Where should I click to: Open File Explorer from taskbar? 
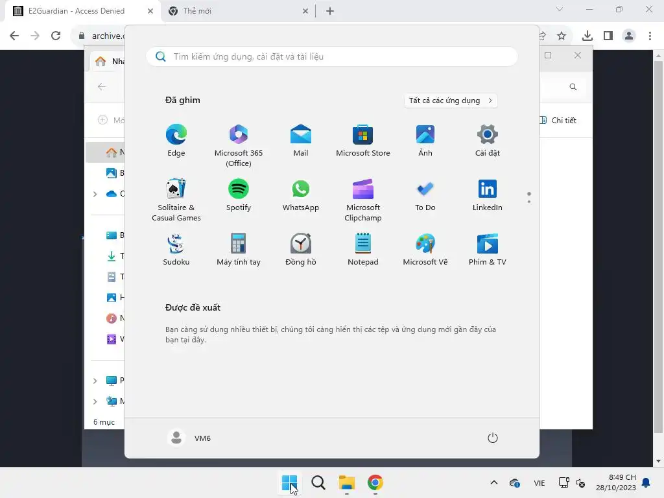point(346,482)
